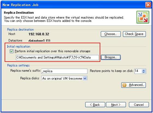Screen dimensions: 153x113
Task: Increase restore points using the up arrow
Action: [143, 70]
